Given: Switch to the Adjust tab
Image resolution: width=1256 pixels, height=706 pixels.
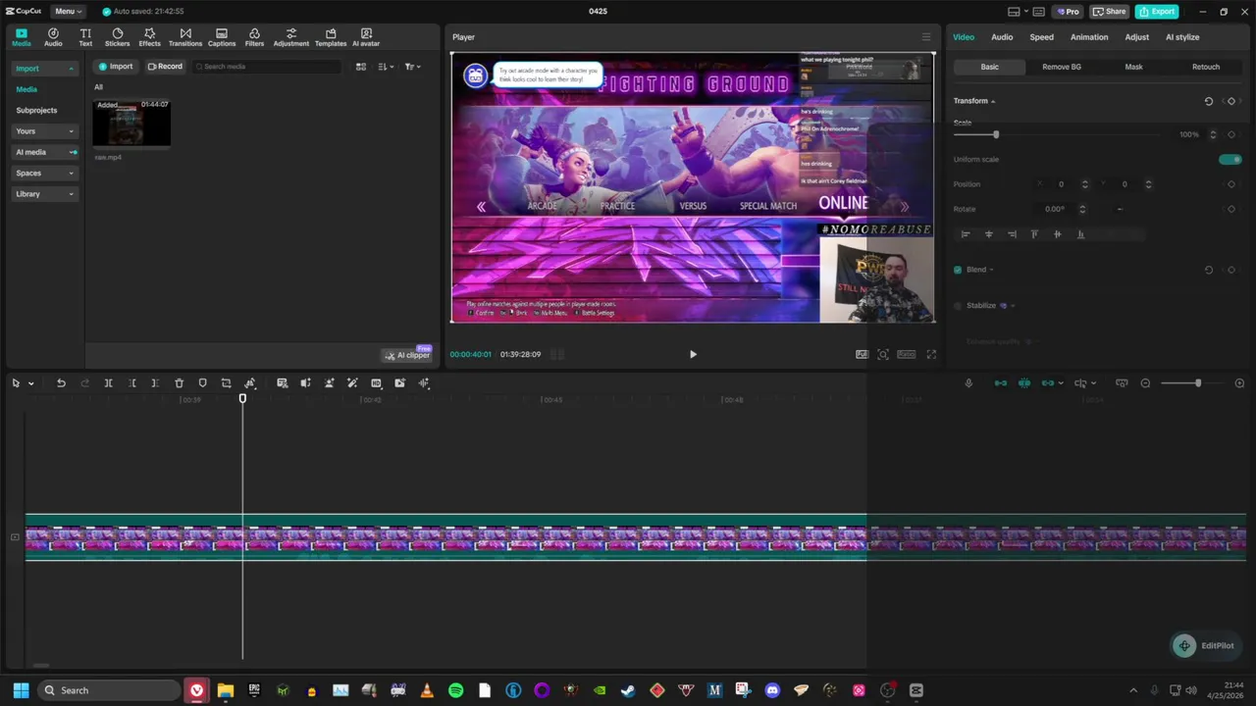Looking at the screenshot, I should point(1137,37).
